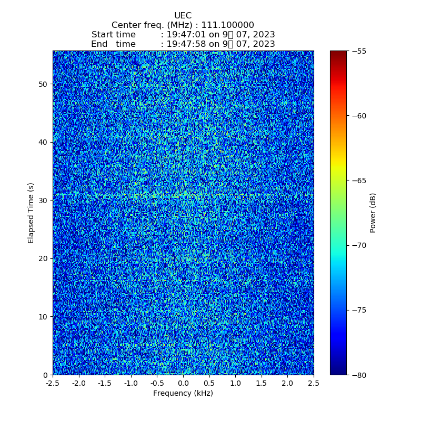The width and height of the screenshot is (421, 421).
Task: Click the dark red top of the colorbar
Action: pyautogui.click(x=338, y=54)
